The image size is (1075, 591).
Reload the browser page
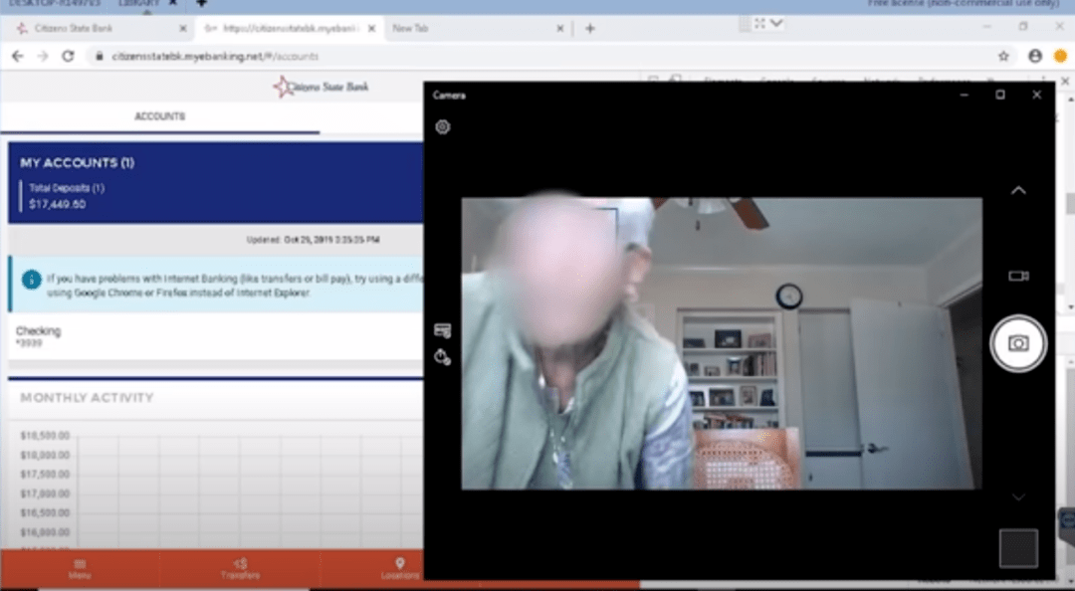[x=68, y=57]
